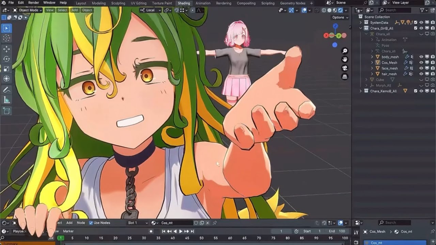
Task: Click timeline Marker menu
Action: point(68,231)
